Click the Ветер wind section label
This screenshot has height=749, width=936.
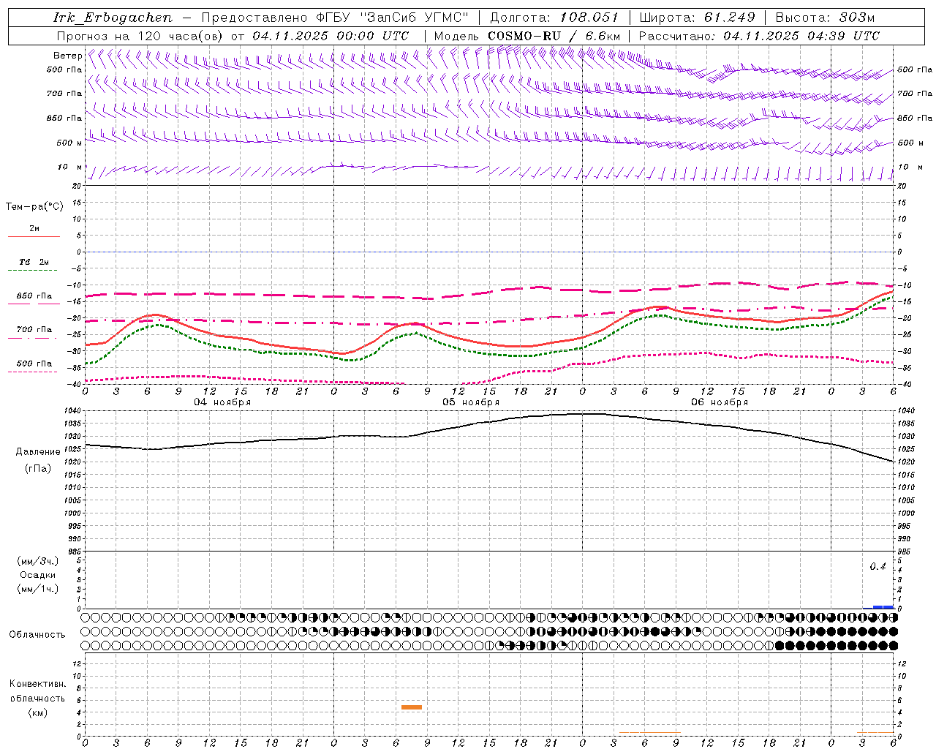67,56
